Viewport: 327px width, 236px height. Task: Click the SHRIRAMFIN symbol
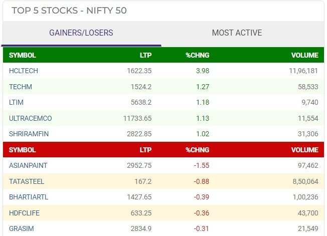pyautogui.click(x=29, y=134)
